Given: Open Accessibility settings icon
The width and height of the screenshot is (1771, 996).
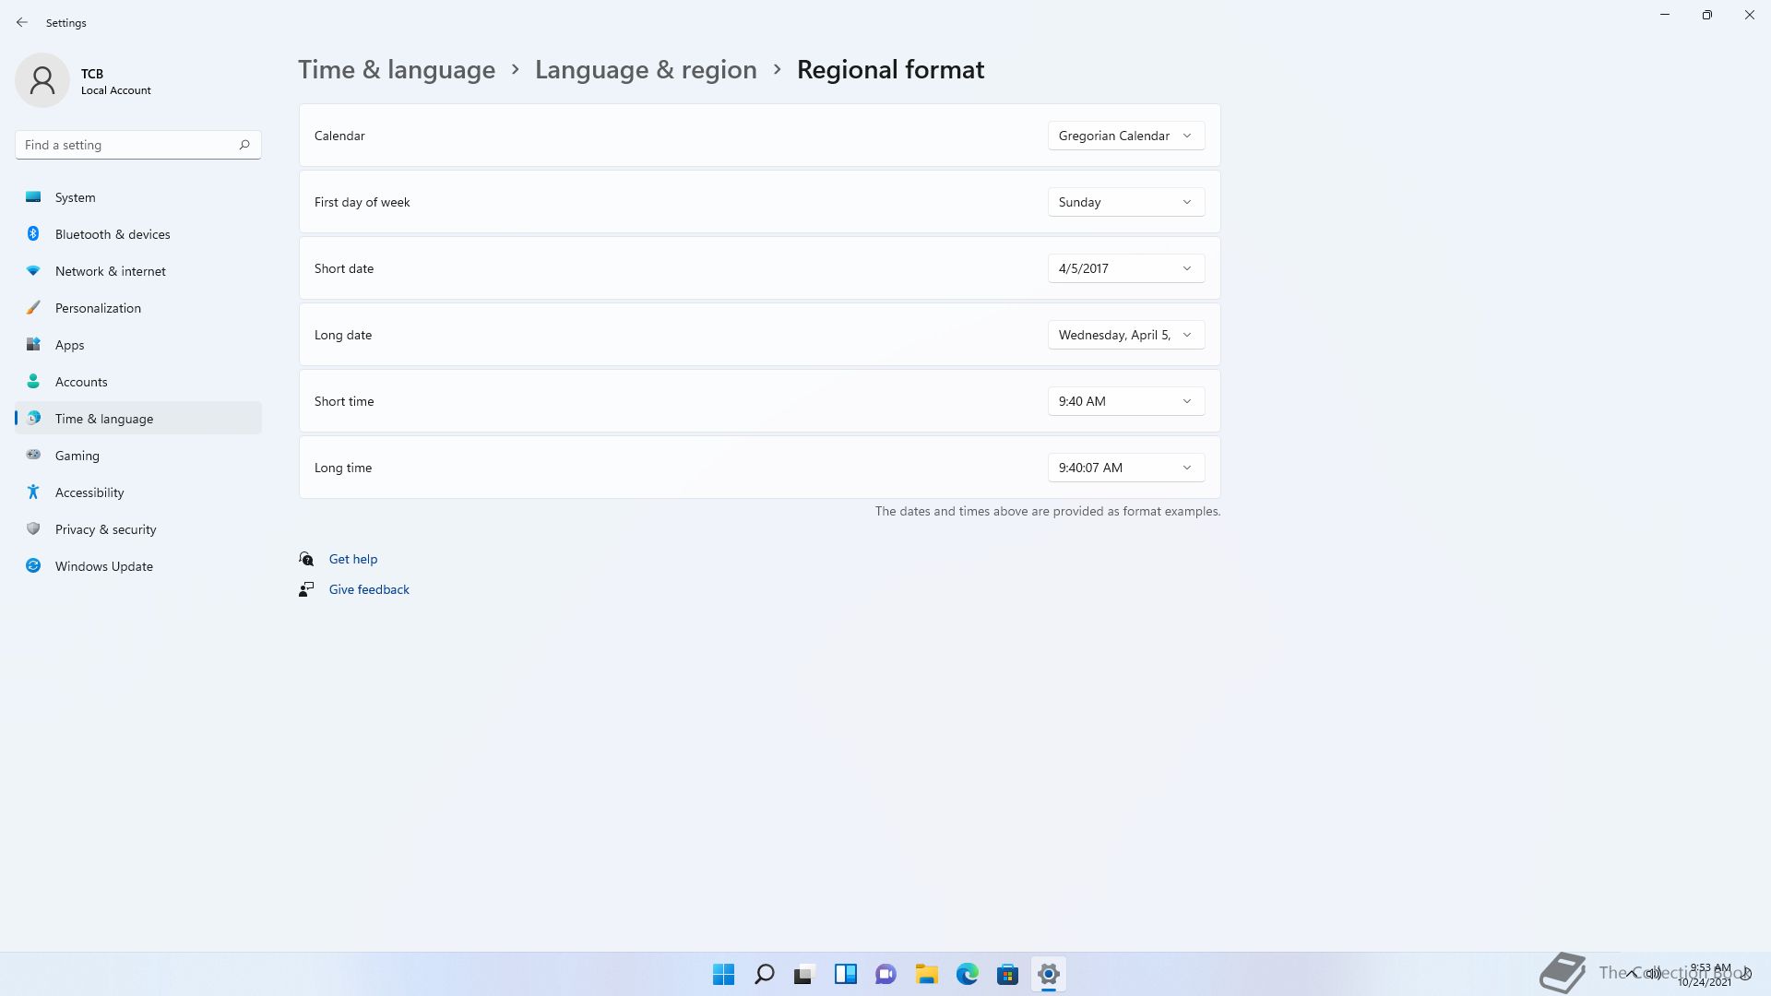Looking at the screenshot, I should pos(33,492).
